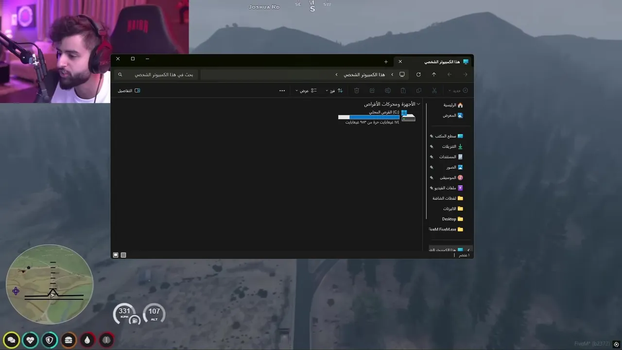This screenshot has width=622, height=350.
Task: Select the القرص المحلي (C:) drive
Action: pyautogui.click(x=377, y=117)
